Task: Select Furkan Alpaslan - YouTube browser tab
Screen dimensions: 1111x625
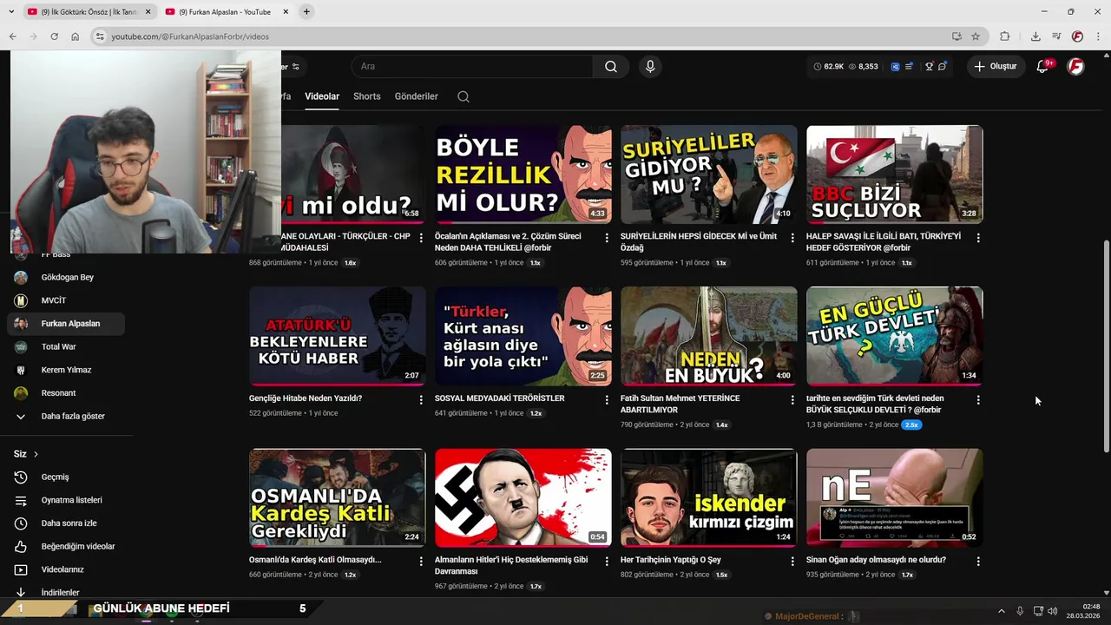Action: [x=227, y=12]
